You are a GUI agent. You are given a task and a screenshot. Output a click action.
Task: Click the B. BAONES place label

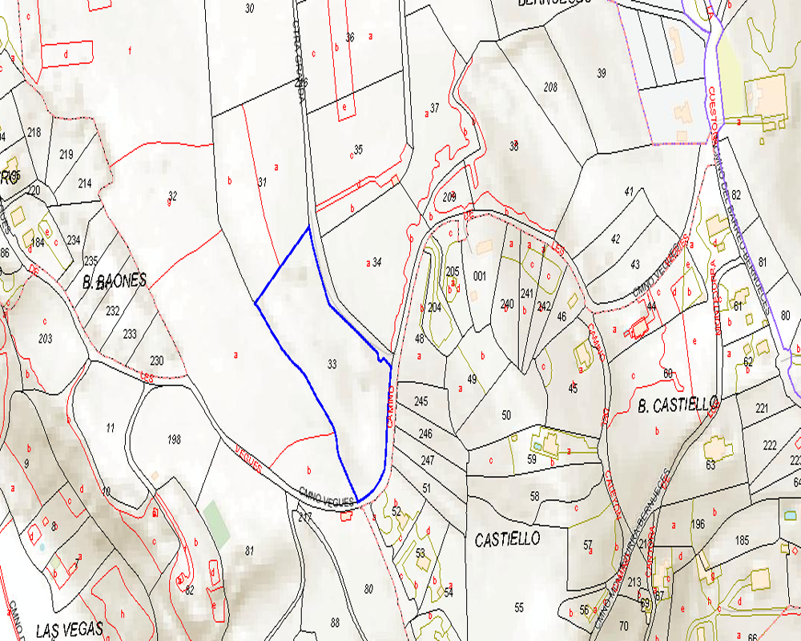[x=115, y=280]
